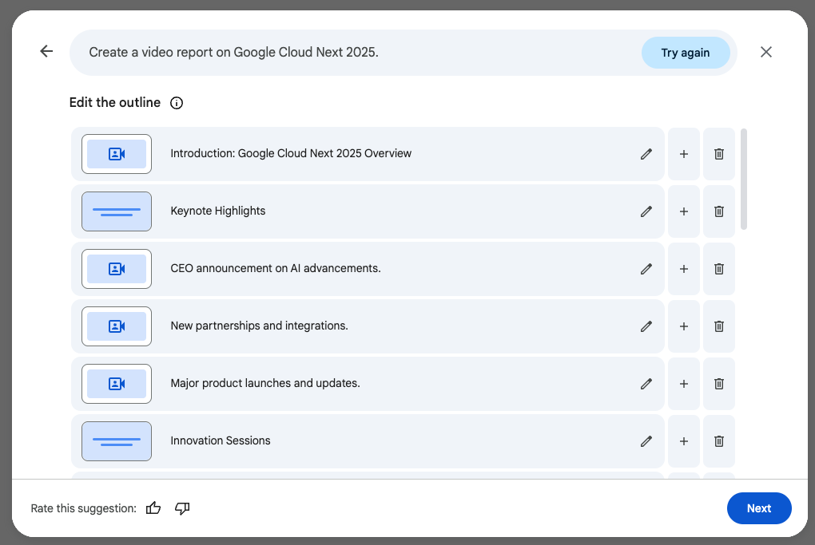Click the back arrow icon
The image size is (815, 545).
coord(46,52)
